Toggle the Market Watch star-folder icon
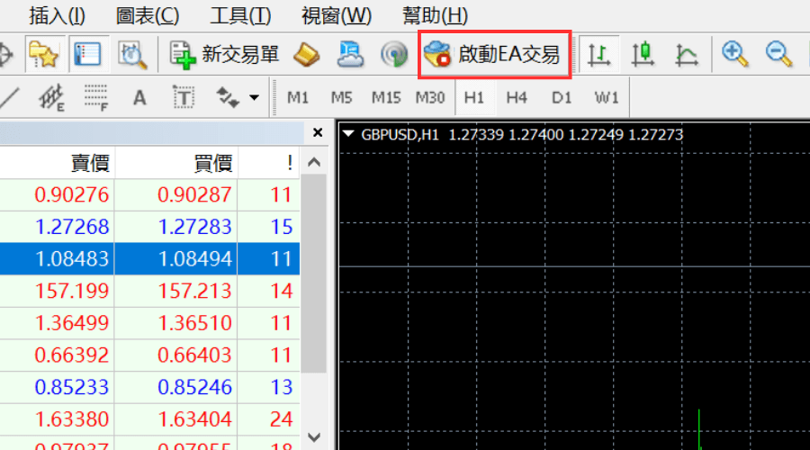The height and width of the screenshot is (450, 810). pyautogui.click(x=44, y=54)
